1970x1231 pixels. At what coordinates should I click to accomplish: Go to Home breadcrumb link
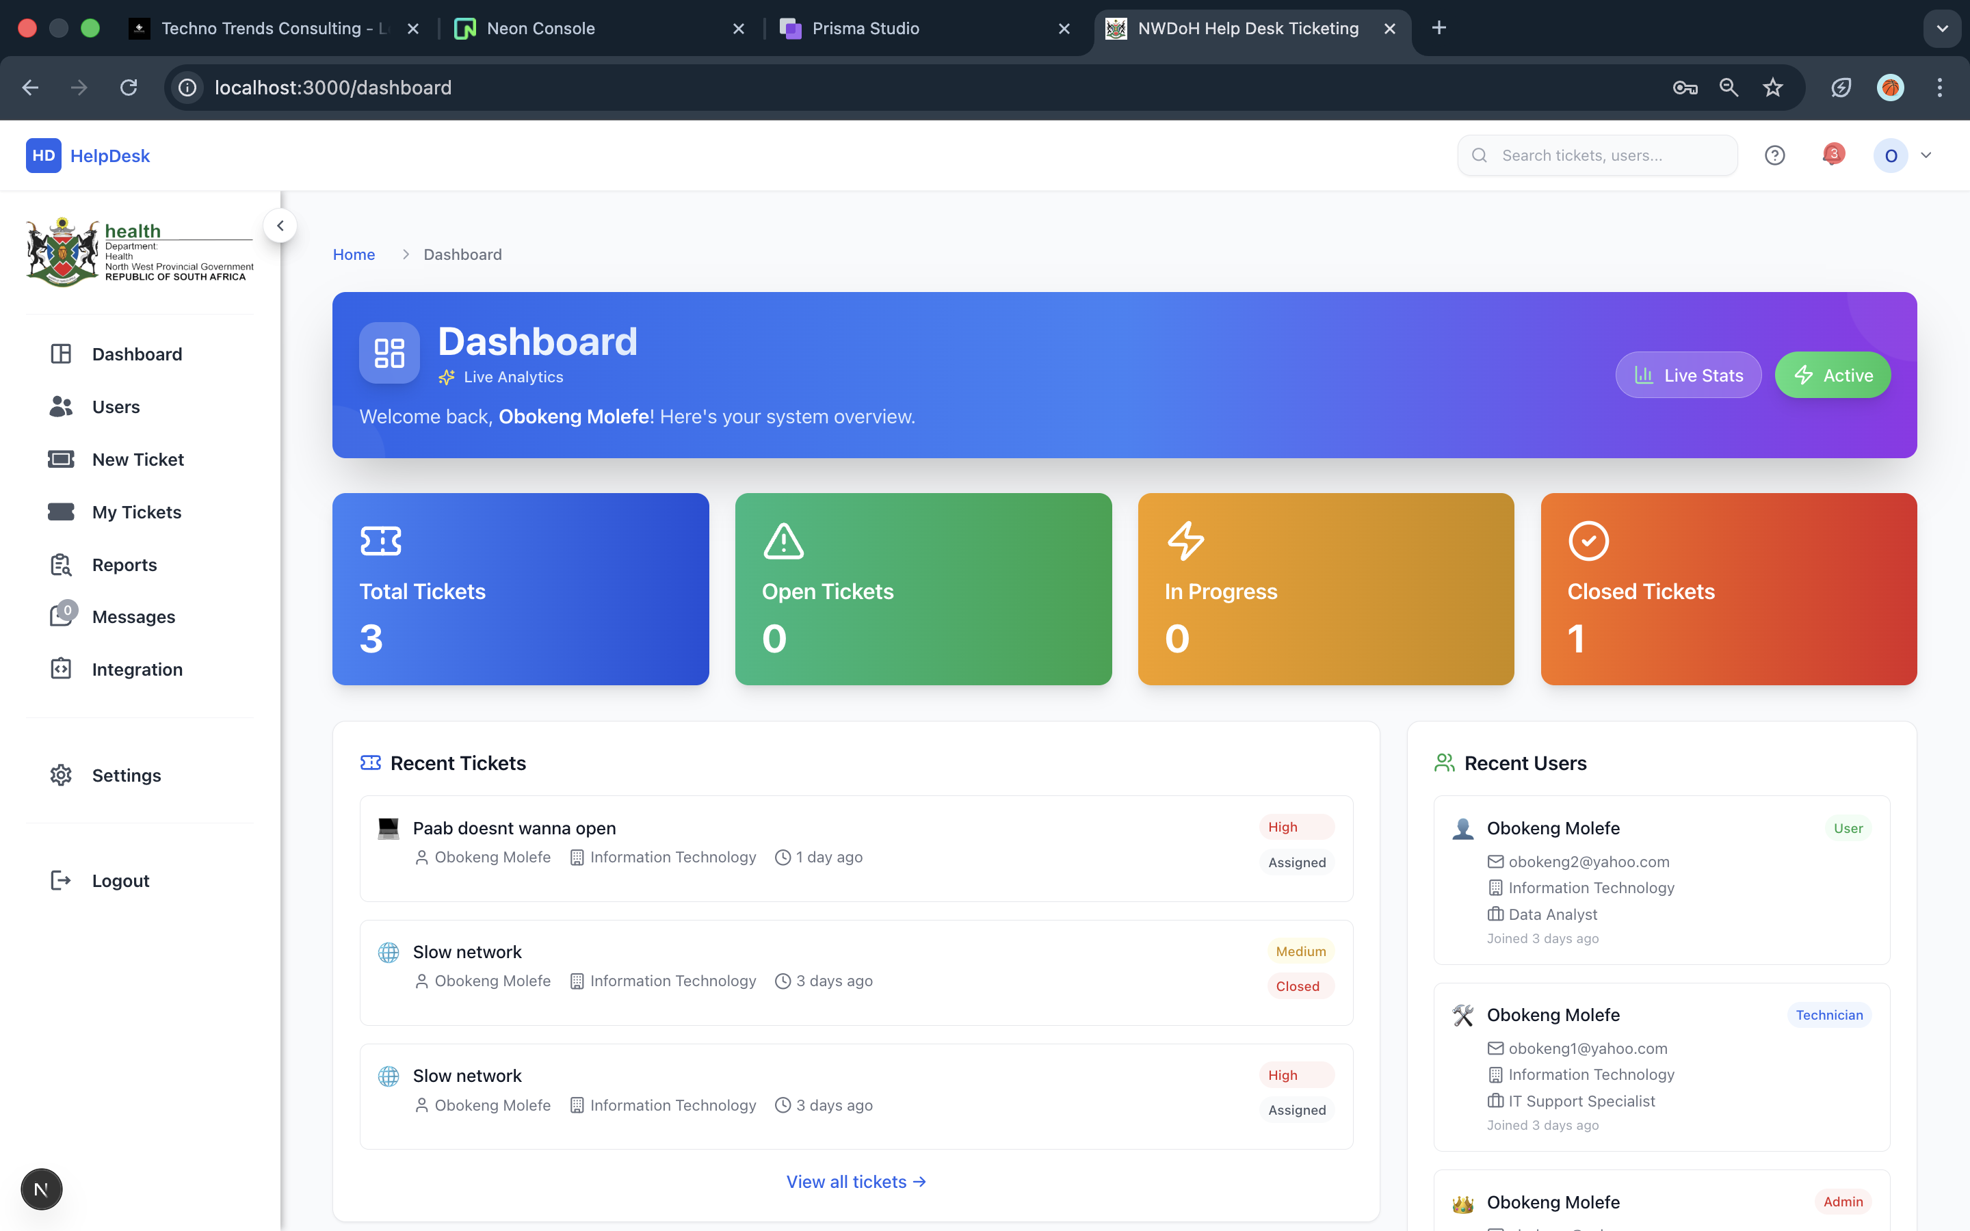[x=353, y=254]
